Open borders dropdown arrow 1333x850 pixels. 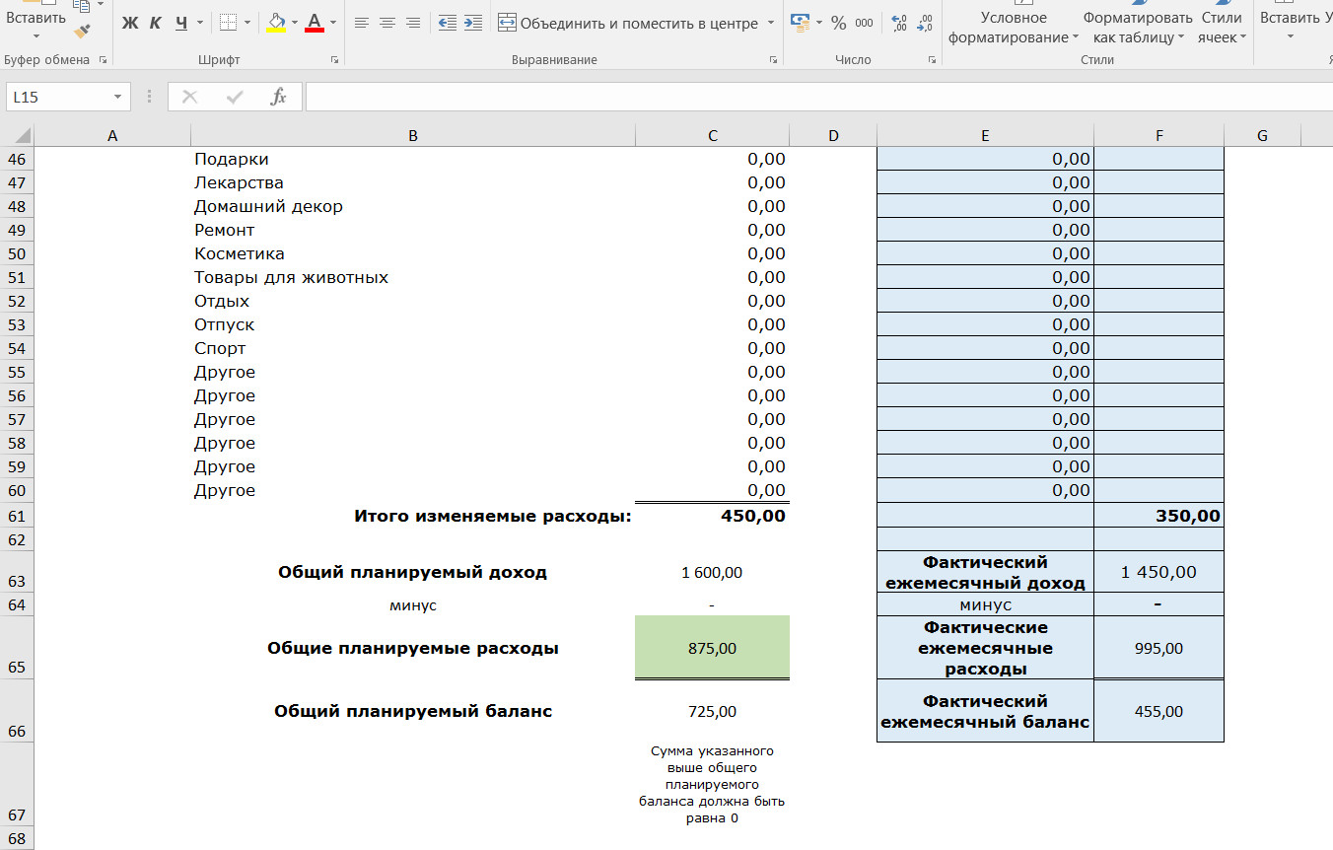[x=247, y=23]
